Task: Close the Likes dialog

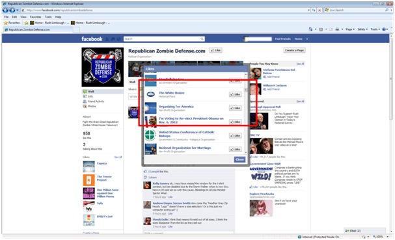Action: click(x=239, y=159)
